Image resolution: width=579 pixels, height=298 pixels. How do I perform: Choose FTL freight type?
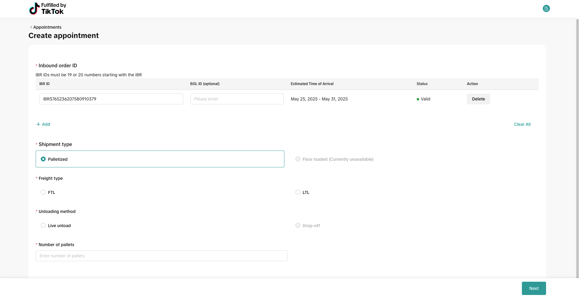(x=43, y=192)
